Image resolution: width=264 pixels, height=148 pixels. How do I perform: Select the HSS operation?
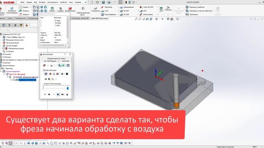pyautogui.click(x=143, y=11)
